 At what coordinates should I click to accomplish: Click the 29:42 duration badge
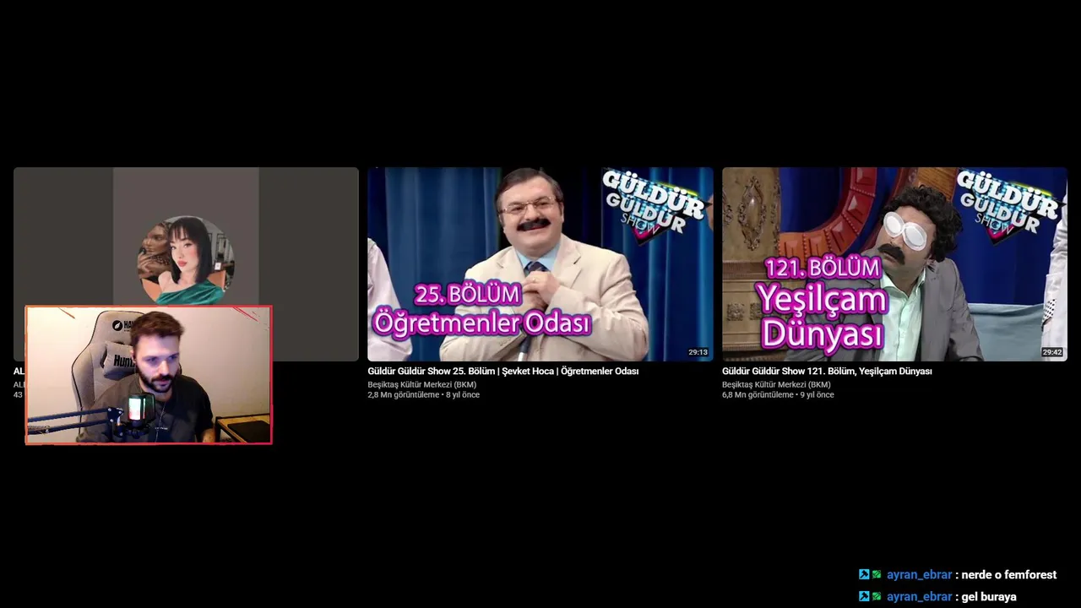(1051, 352)
